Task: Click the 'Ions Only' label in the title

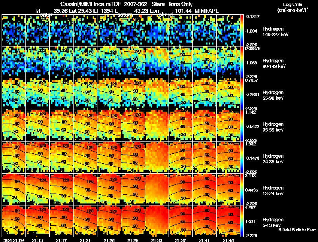Action: point(180,4)
